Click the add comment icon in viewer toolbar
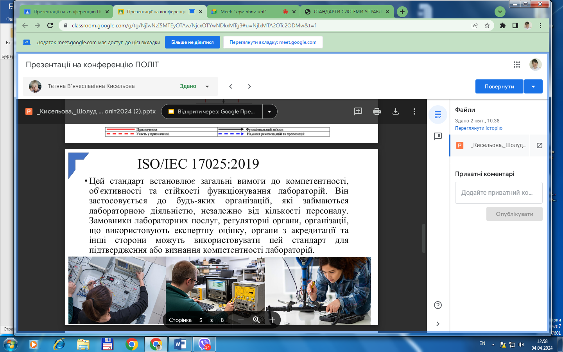Image resolution: width=563 pixels, height=352 pixels. (358, 111)
